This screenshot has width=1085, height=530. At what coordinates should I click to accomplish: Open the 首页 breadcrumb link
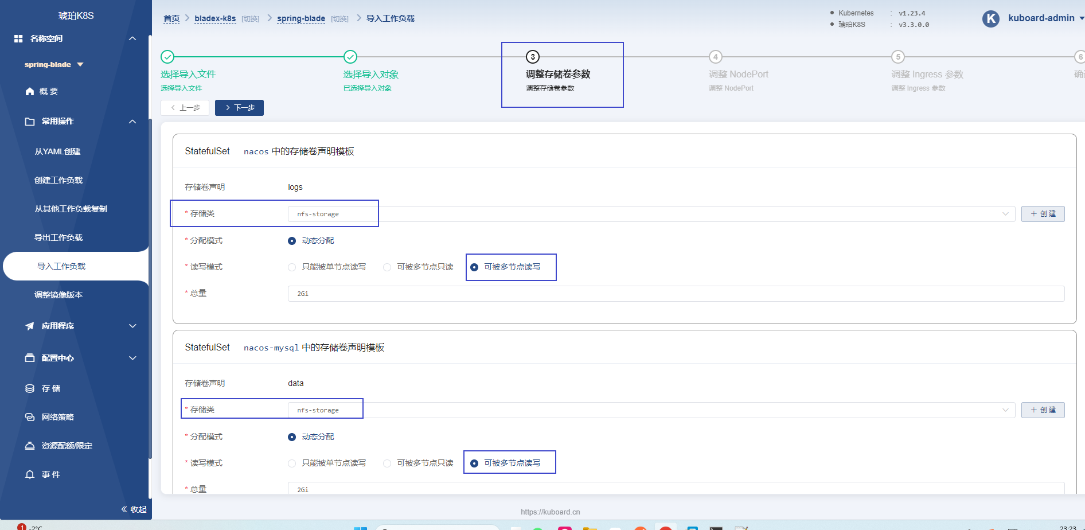pyautogui.click(x=171, y=18)
